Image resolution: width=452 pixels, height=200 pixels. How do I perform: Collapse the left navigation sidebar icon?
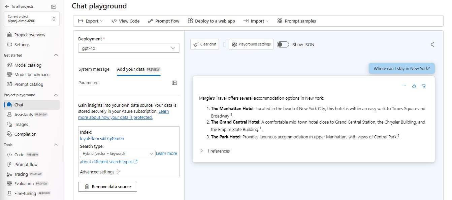pyautogui.click(x=54, y=6)
